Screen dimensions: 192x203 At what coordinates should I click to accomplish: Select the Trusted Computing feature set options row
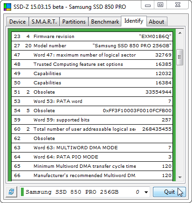pos(92,64)
